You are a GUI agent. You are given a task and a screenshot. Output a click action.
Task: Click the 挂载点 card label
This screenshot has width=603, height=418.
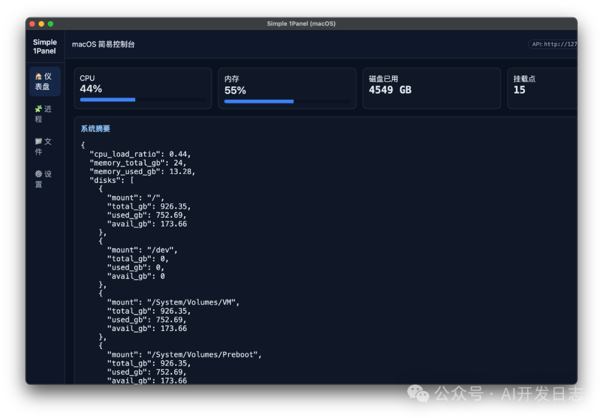pyautogui.click(x=524, y=79)
